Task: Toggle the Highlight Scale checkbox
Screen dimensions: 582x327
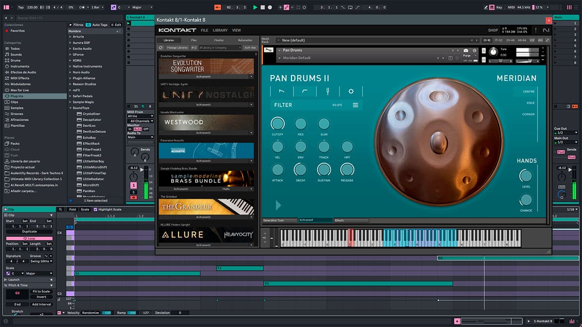Action: point(96,209)
